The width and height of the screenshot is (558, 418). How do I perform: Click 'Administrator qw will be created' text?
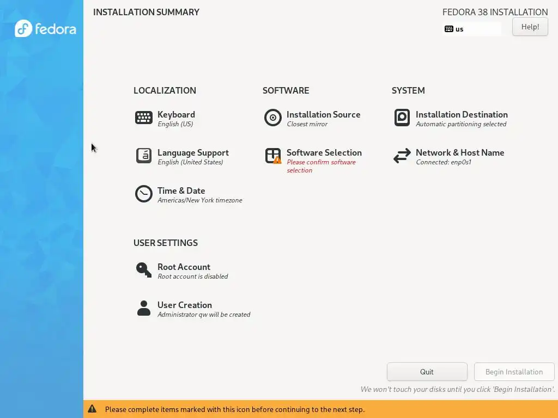[204, 314]
